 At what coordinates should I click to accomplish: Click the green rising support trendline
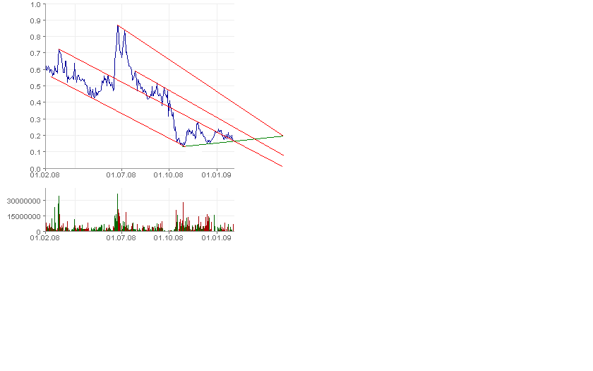click(234, 141)
